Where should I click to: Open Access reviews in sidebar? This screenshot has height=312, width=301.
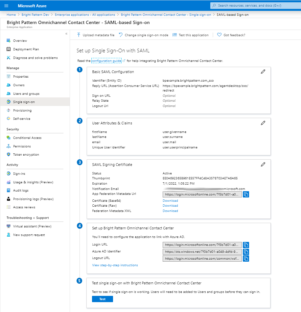[x=24, y=207]
